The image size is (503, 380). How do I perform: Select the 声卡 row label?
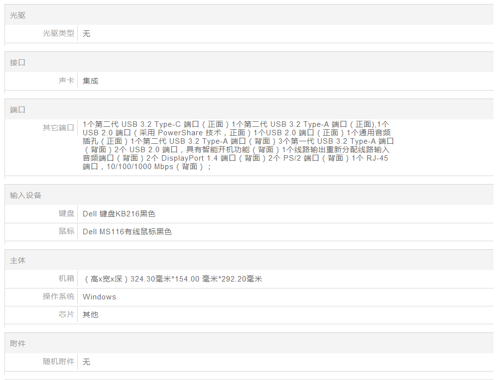click(x=66, y=81)
